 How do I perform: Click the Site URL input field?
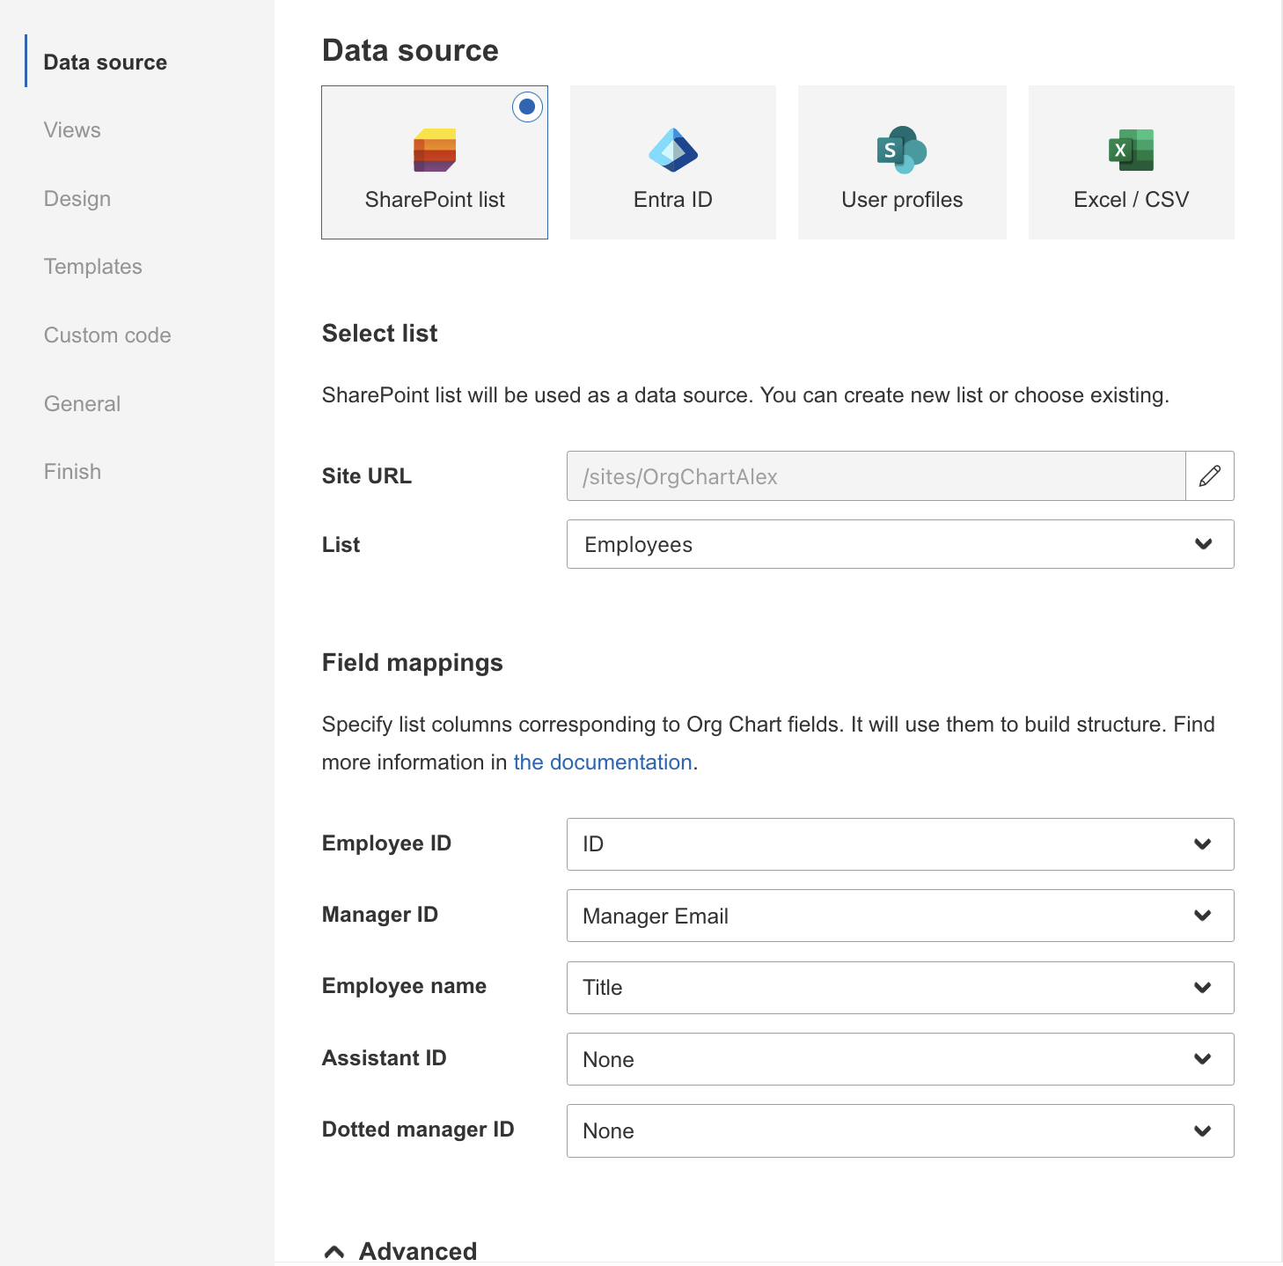(x=876, y=476)
